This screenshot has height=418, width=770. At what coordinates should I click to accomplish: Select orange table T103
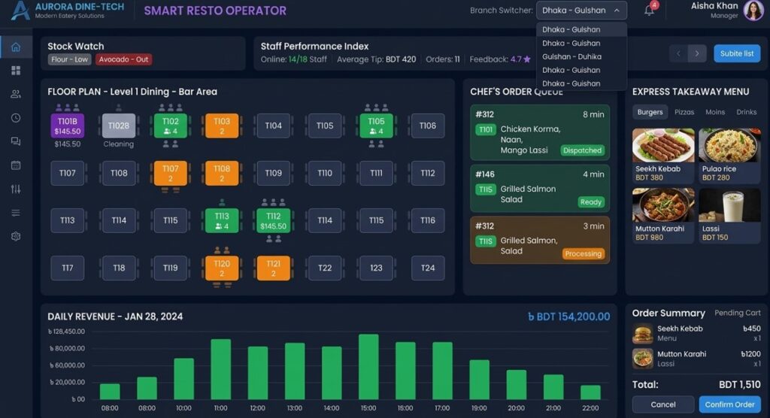[222, 126]
